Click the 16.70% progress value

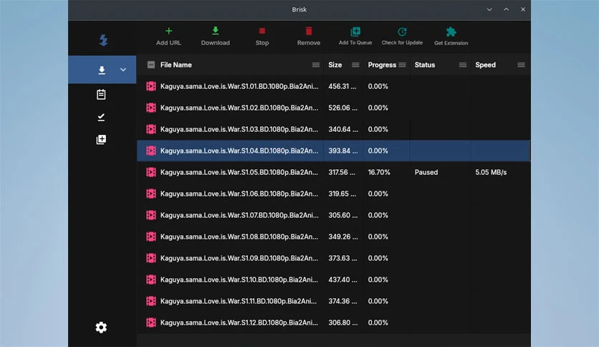379,172
